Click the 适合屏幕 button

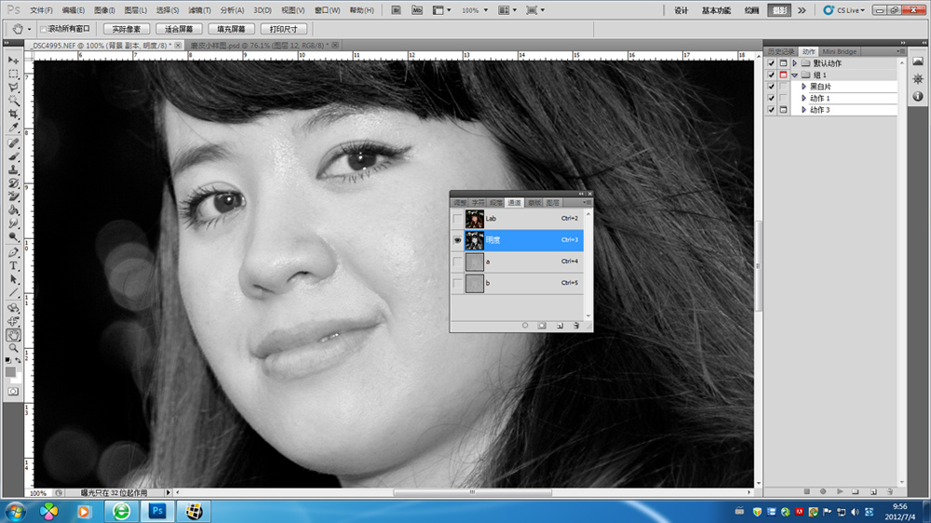[178, 29]
